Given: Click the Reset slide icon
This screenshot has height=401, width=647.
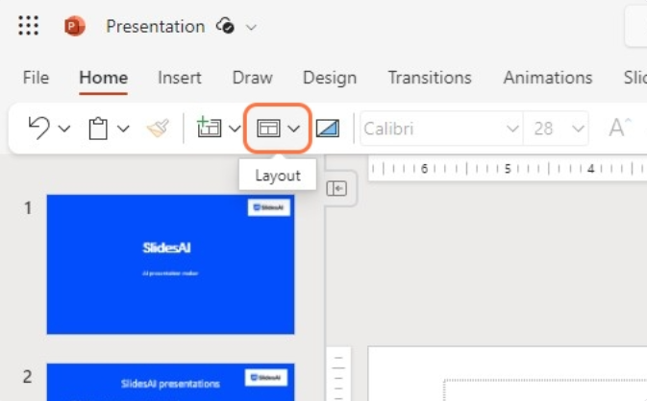Looking at the screenshot, I should click(x=328, y=129).
